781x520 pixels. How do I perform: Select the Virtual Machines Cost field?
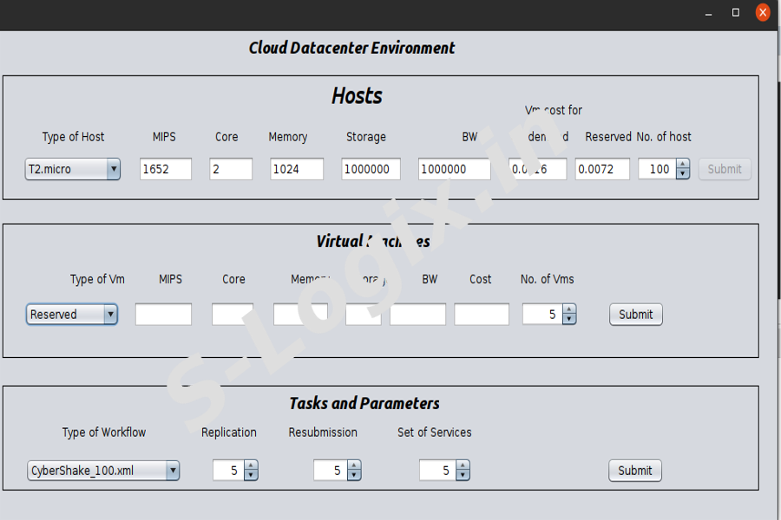[x=481, y=315]
